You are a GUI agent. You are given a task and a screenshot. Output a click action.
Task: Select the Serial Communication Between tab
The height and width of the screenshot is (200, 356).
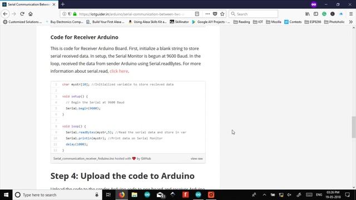(x=29, y=4)
